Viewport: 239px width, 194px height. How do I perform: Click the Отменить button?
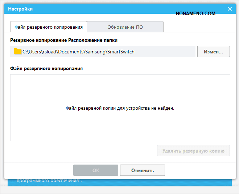pos(142,170)
